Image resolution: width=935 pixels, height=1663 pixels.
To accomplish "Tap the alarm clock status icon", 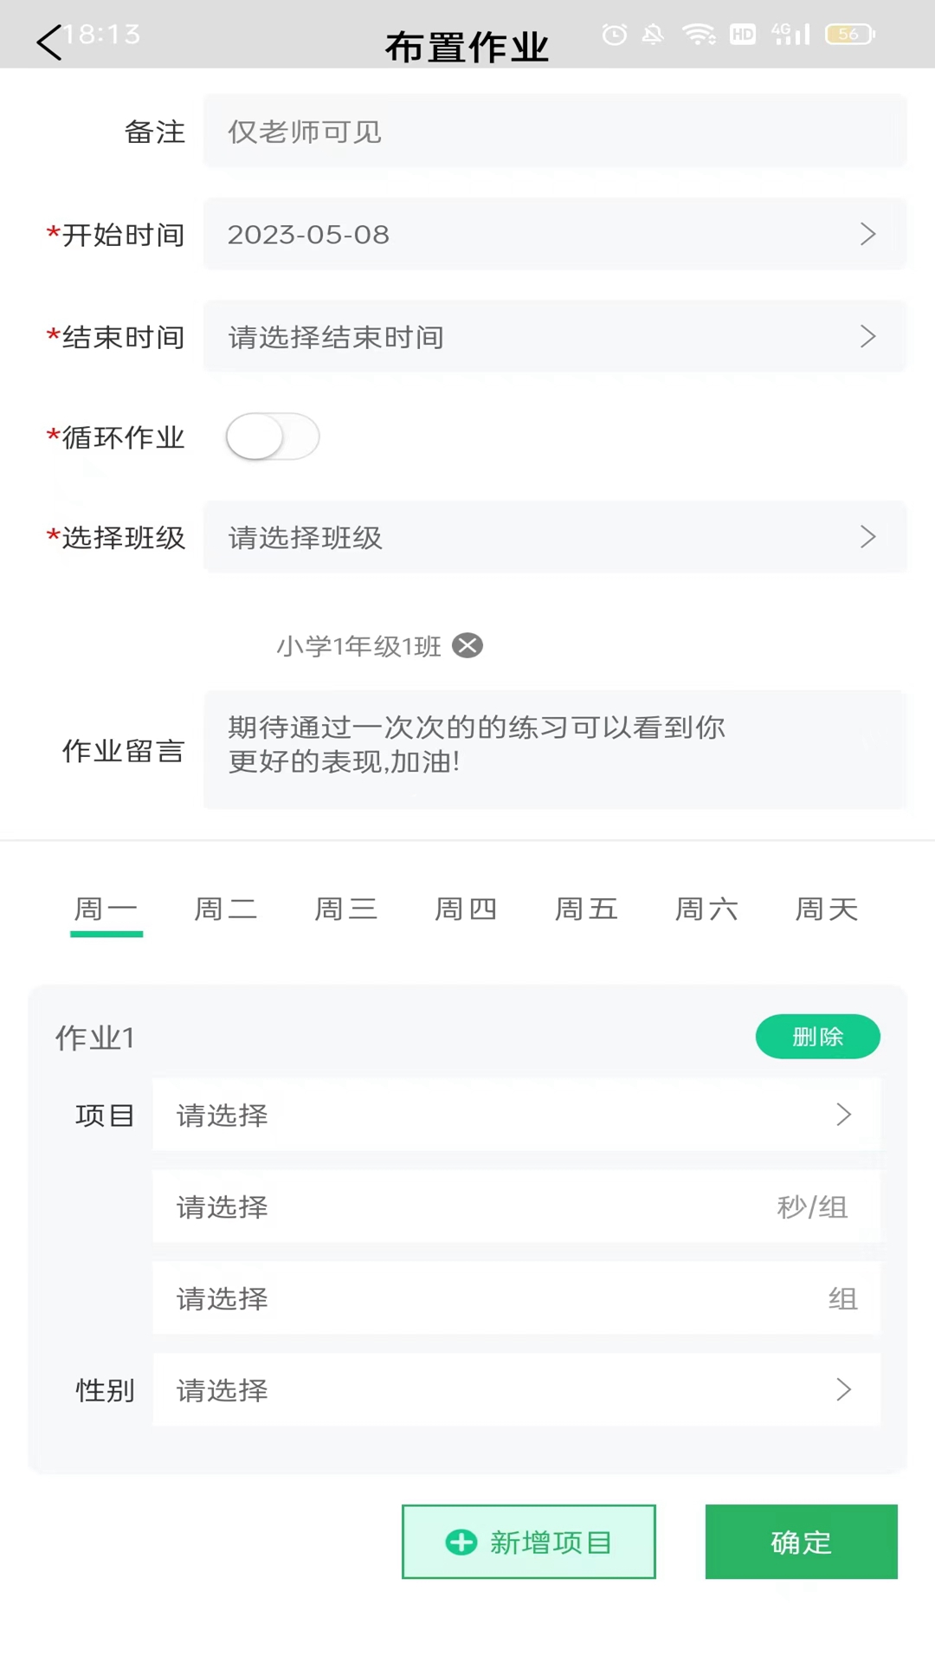I will (x=615, y=35).
